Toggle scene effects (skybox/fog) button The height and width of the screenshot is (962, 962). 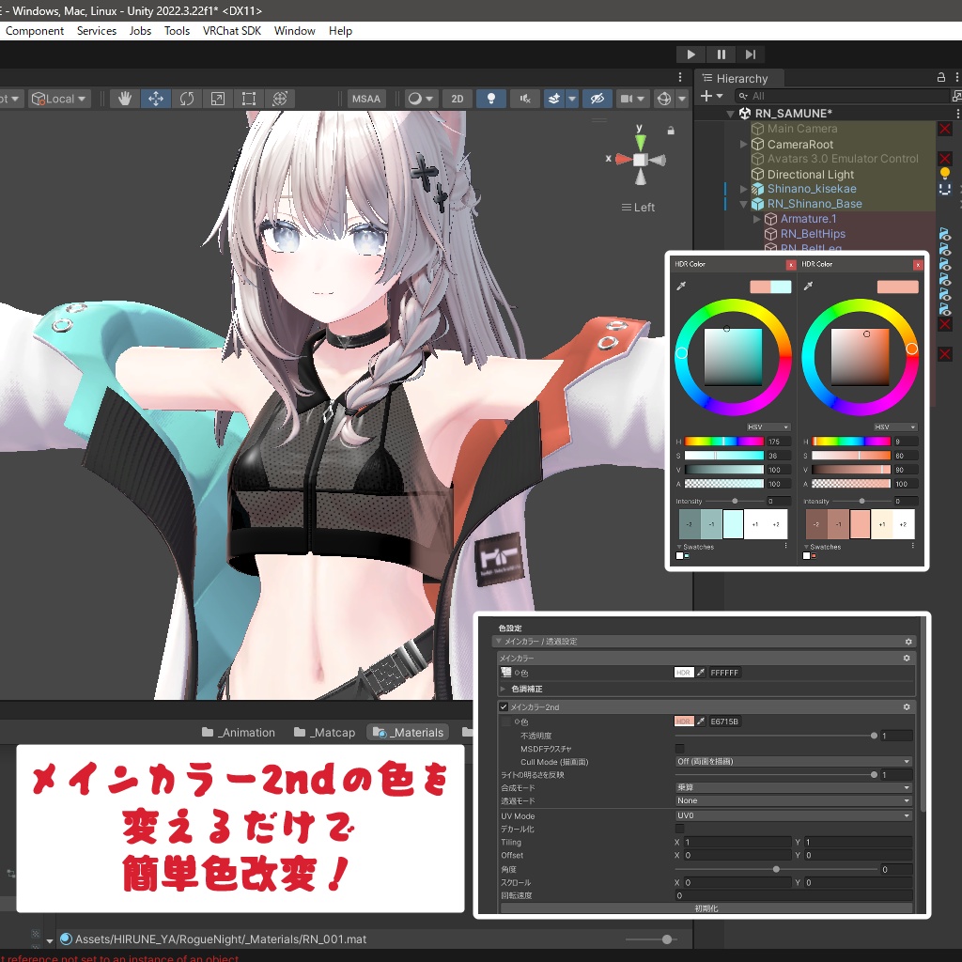coord(554,99)
